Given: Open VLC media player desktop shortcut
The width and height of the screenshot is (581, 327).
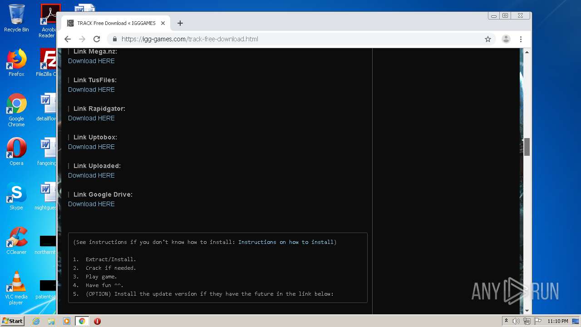Looking at the screenshot, I should click(16, 288).
